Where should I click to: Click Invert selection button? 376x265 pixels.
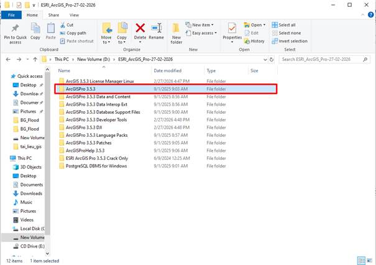pos(293,41)
